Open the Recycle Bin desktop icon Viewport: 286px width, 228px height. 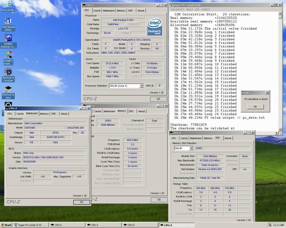click(x=8, y=5)
